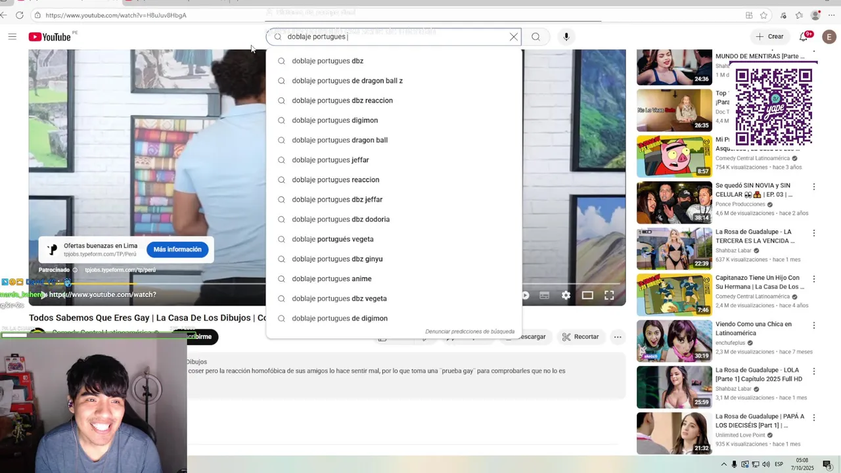The image size is (841, 473).
Task: Reload the page in browser
Action: 20,15
